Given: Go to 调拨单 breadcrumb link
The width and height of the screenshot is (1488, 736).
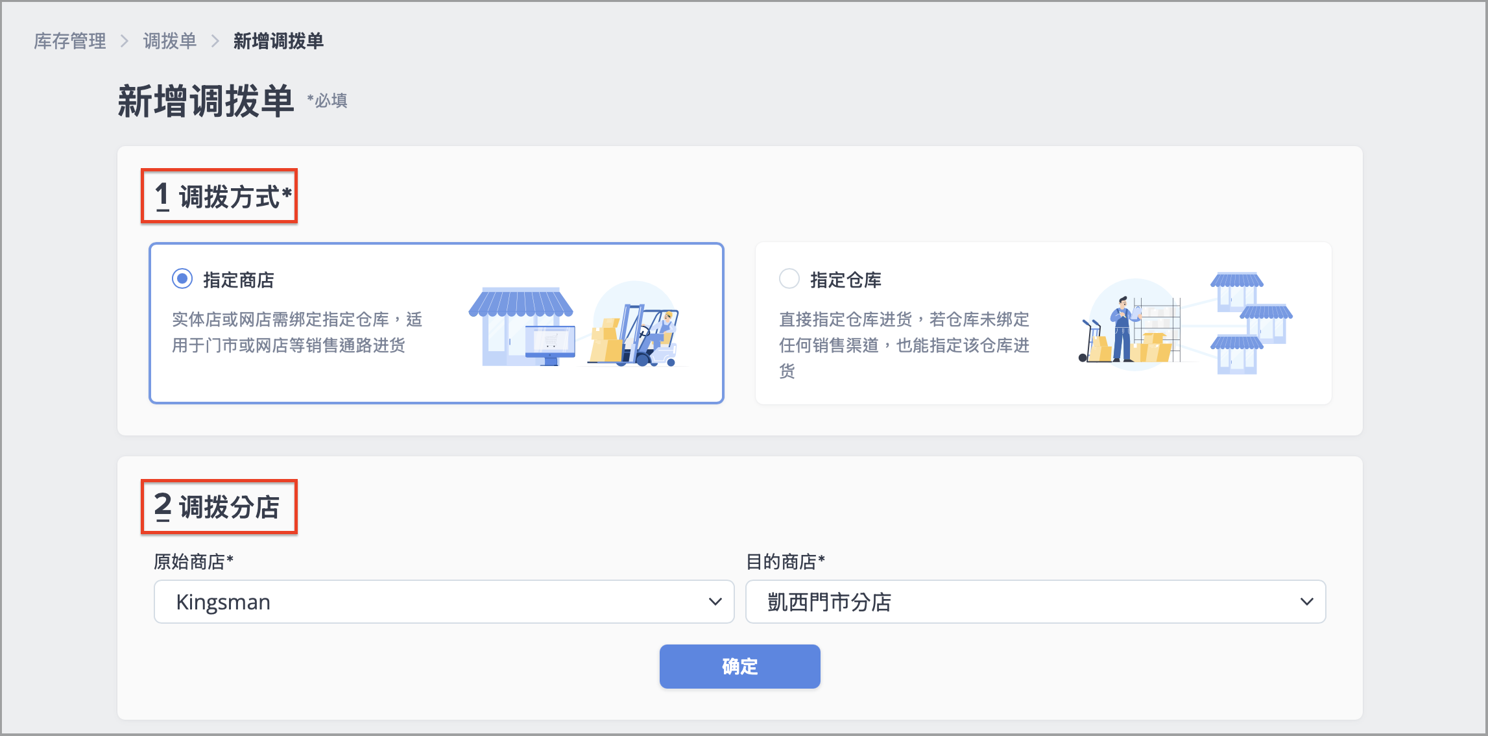Looking at the screenshot, I should (169, 41).
